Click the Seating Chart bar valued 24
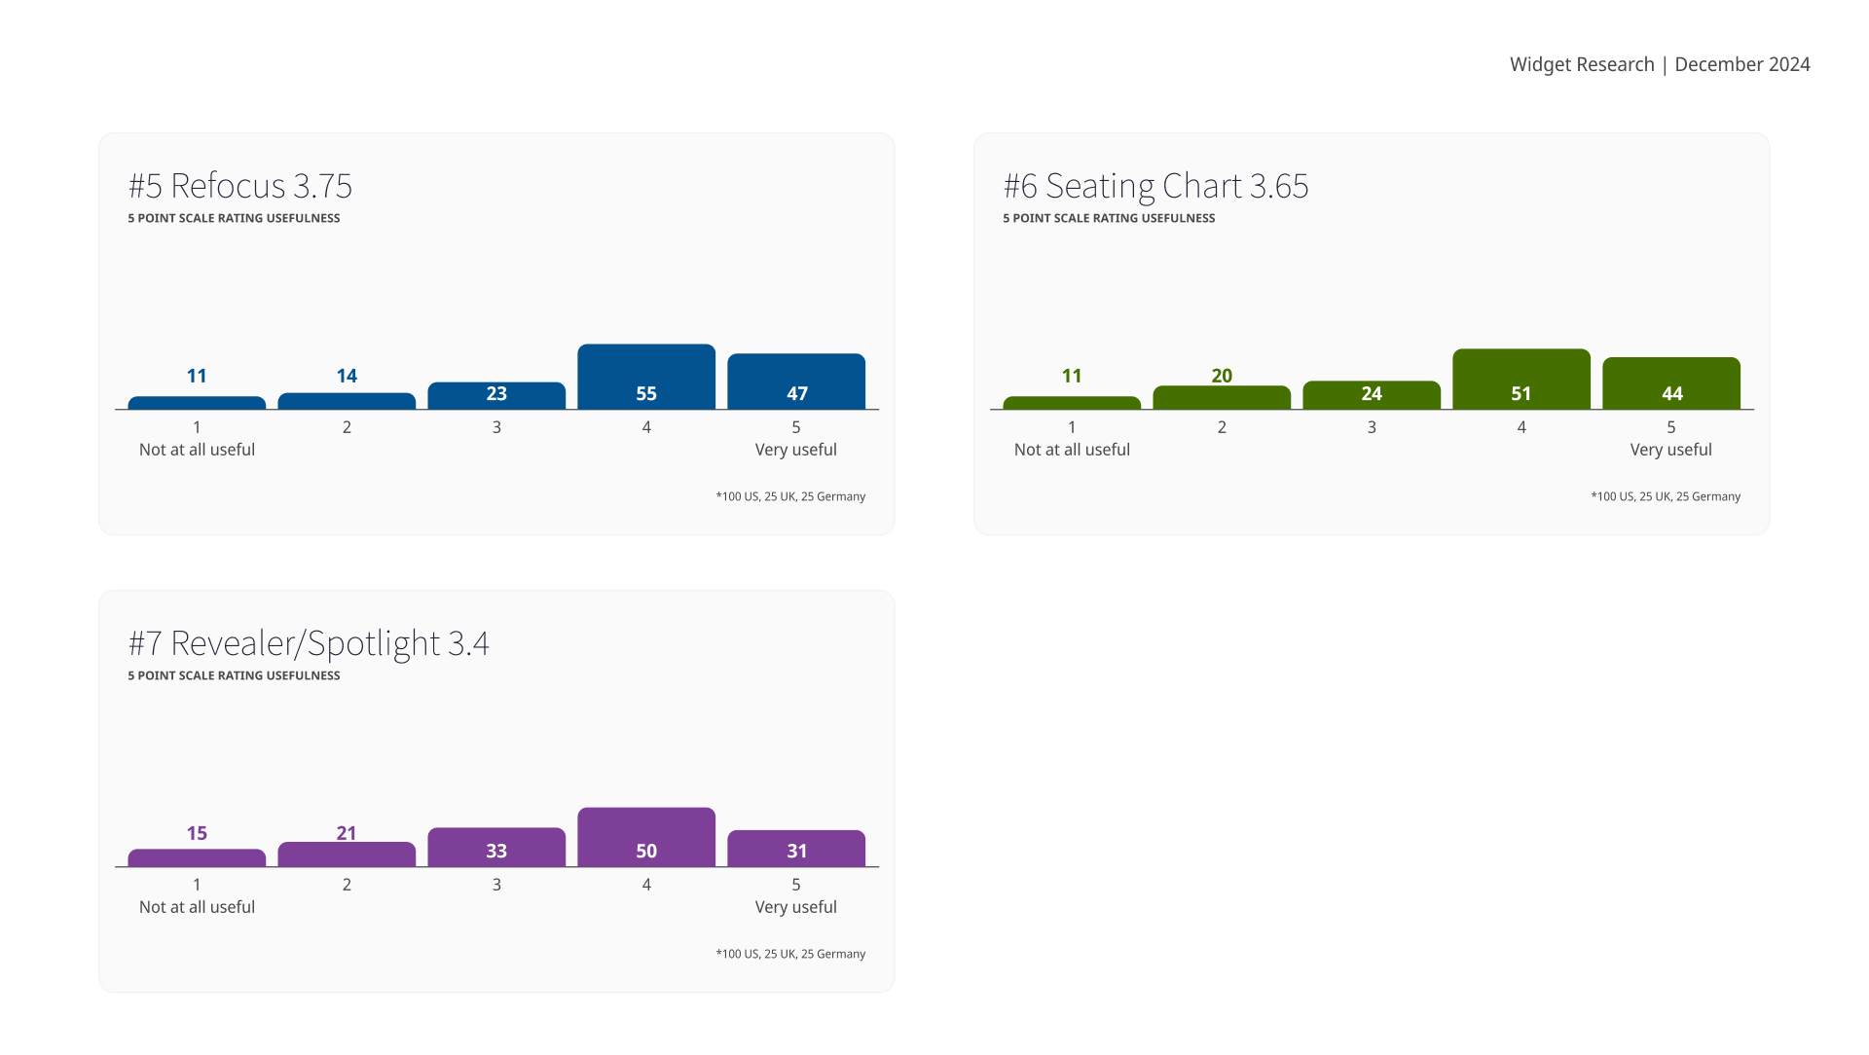Screen dimensions: 1869x1055 point(1372,395)
